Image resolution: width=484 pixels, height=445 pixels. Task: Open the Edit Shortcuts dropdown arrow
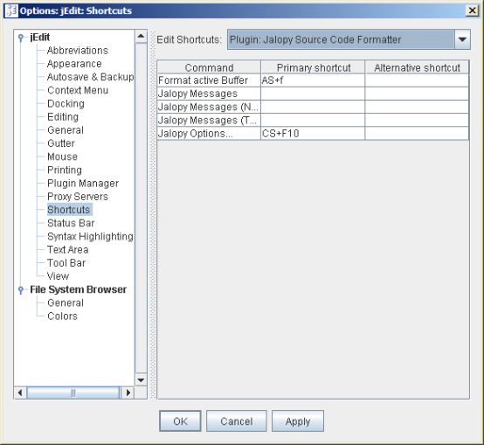coord(462,39)
